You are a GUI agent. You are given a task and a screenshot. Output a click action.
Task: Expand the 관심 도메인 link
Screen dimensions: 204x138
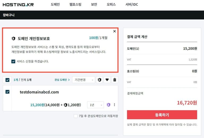(x=62, y=80)
